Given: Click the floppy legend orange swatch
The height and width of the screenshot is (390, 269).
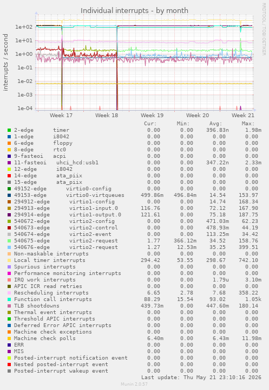Looking at the screenshot, I should click(x=9, y=143).
